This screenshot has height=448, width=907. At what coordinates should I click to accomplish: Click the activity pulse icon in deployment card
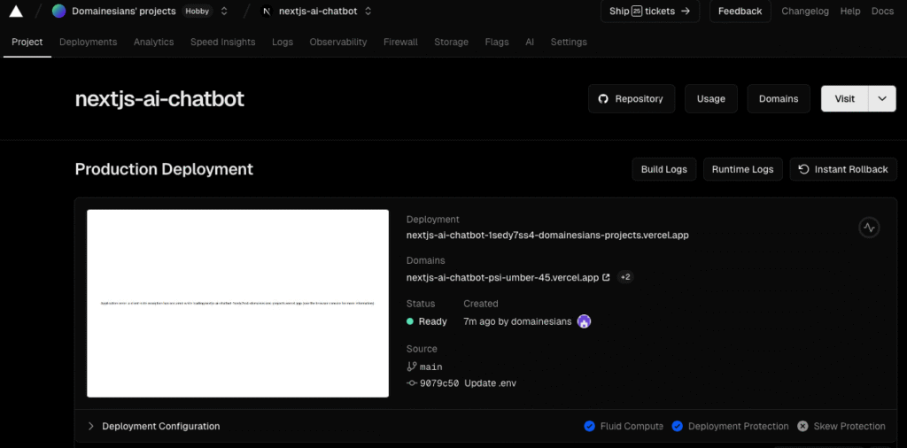tap(870, 228)
